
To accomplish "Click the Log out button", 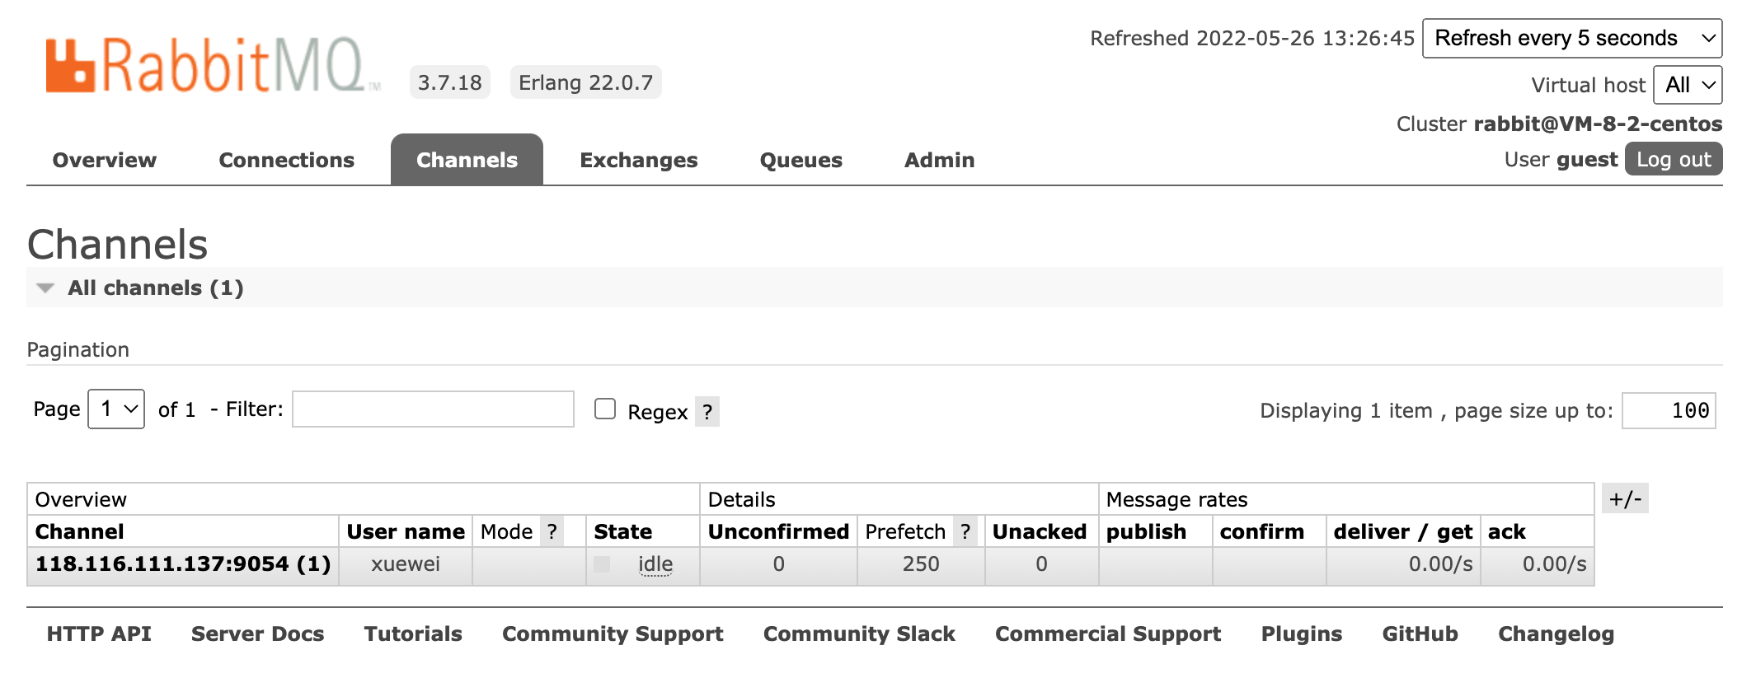I will point(1673,159).
